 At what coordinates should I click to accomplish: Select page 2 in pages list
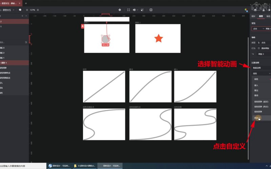tap(14, 21)
